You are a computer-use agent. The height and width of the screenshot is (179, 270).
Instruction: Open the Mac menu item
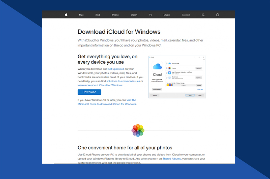point(81,15)
